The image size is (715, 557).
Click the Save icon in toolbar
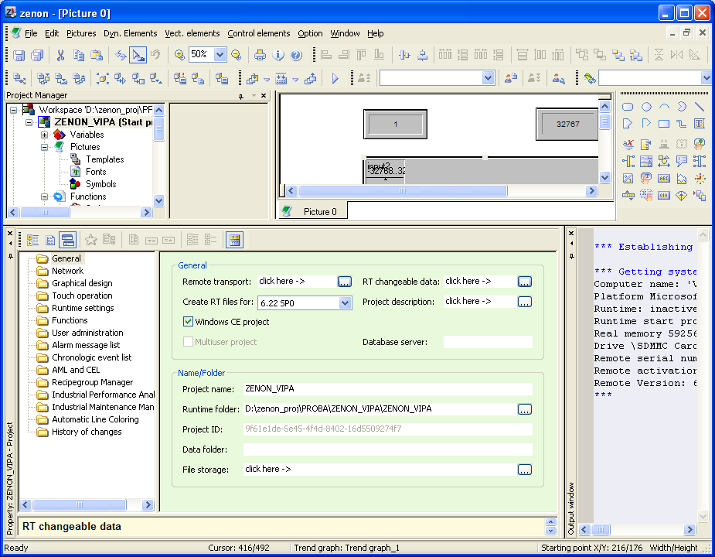click(19, 55)
